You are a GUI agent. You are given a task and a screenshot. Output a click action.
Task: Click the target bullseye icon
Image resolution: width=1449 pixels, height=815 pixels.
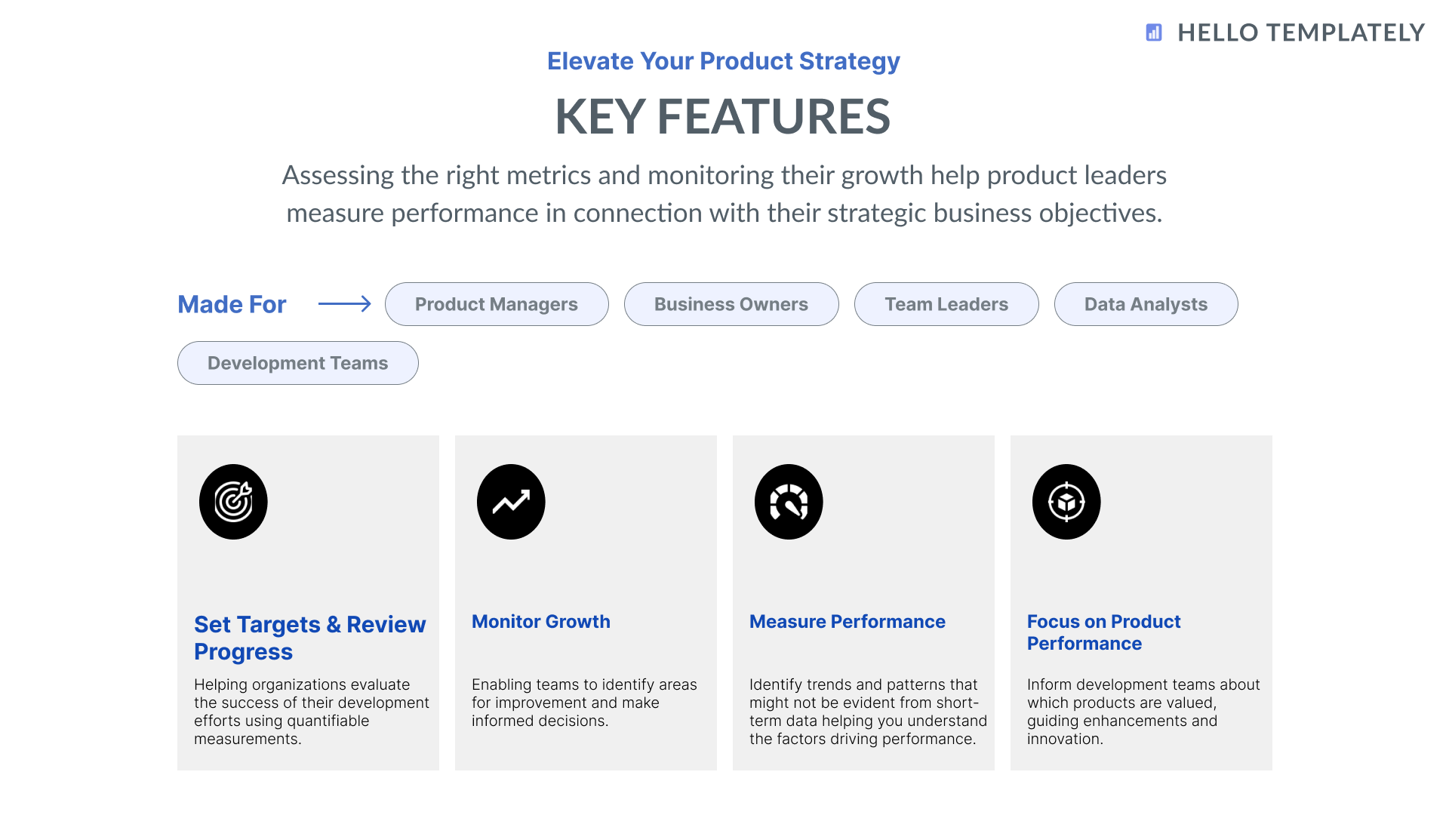click(233, 502)
